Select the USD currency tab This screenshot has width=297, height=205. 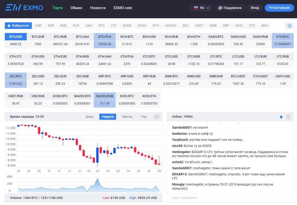coord(38,26)
